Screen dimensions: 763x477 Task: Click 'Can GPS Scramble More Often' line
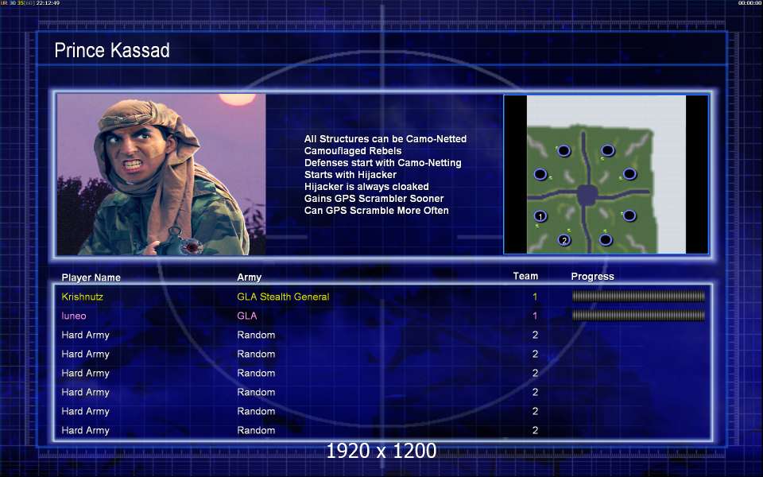tap(376, 210)
